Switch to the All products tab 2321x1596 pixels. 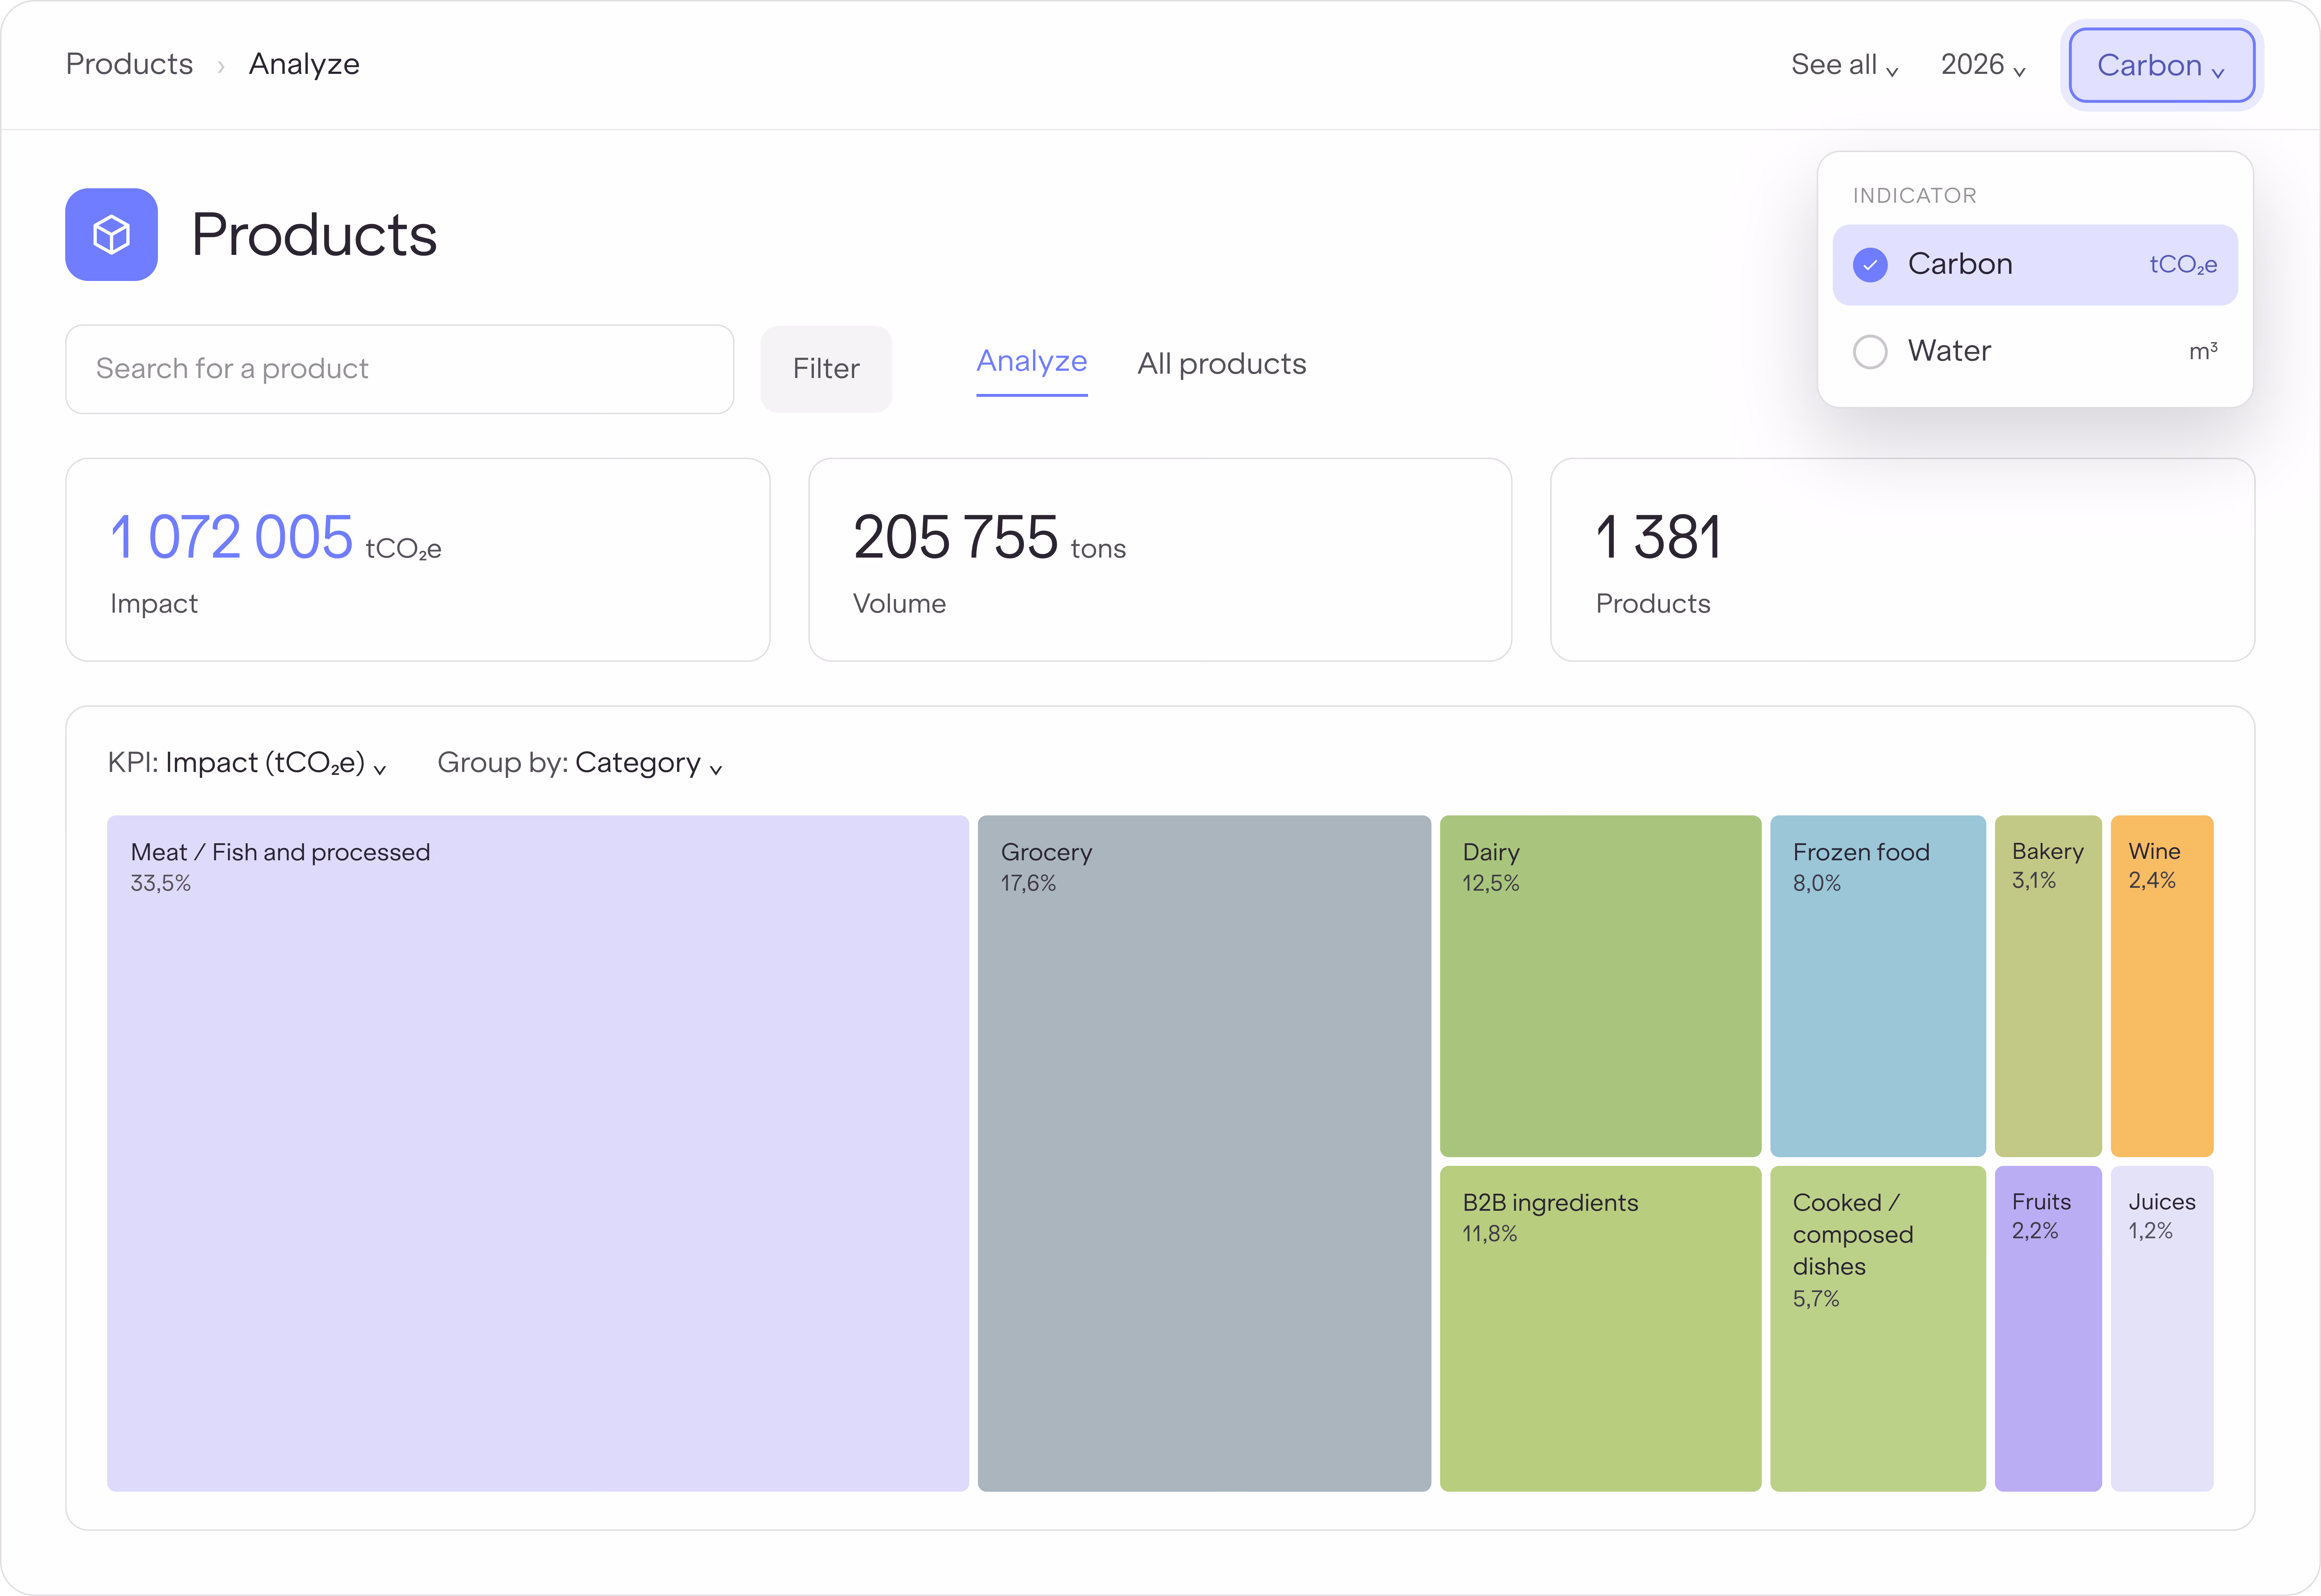click(1221, 364)
